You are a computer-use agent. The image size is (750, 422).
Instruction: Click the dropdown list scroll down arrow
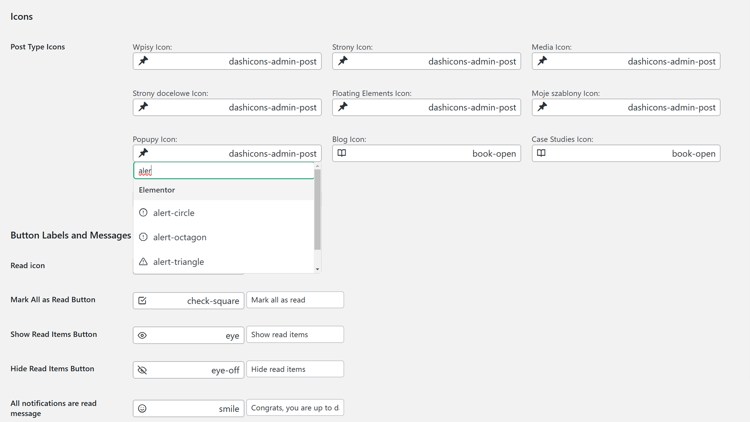pos(318,269)
